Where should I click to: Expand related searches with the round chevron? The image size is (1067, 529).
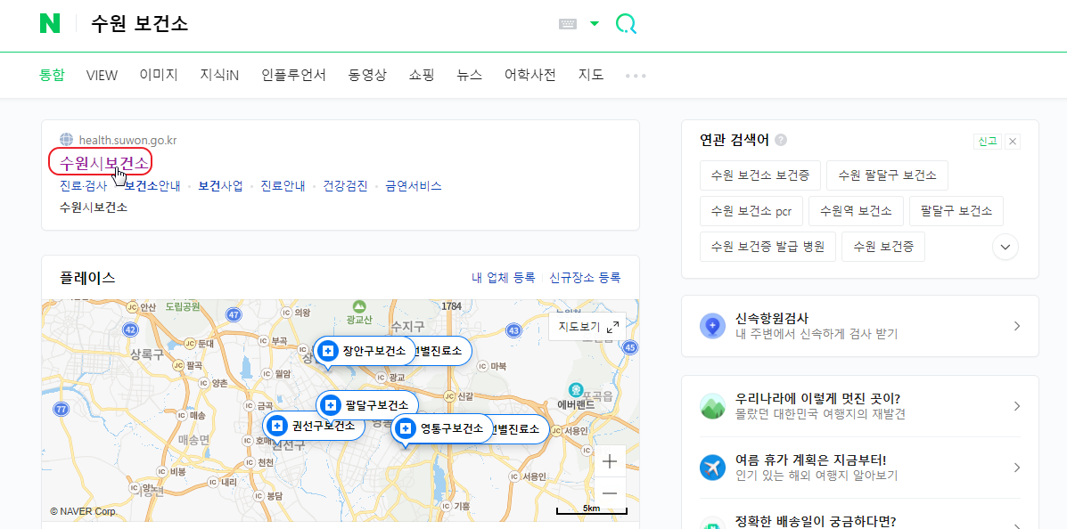pyautogui.click(x=1005, y=247)
